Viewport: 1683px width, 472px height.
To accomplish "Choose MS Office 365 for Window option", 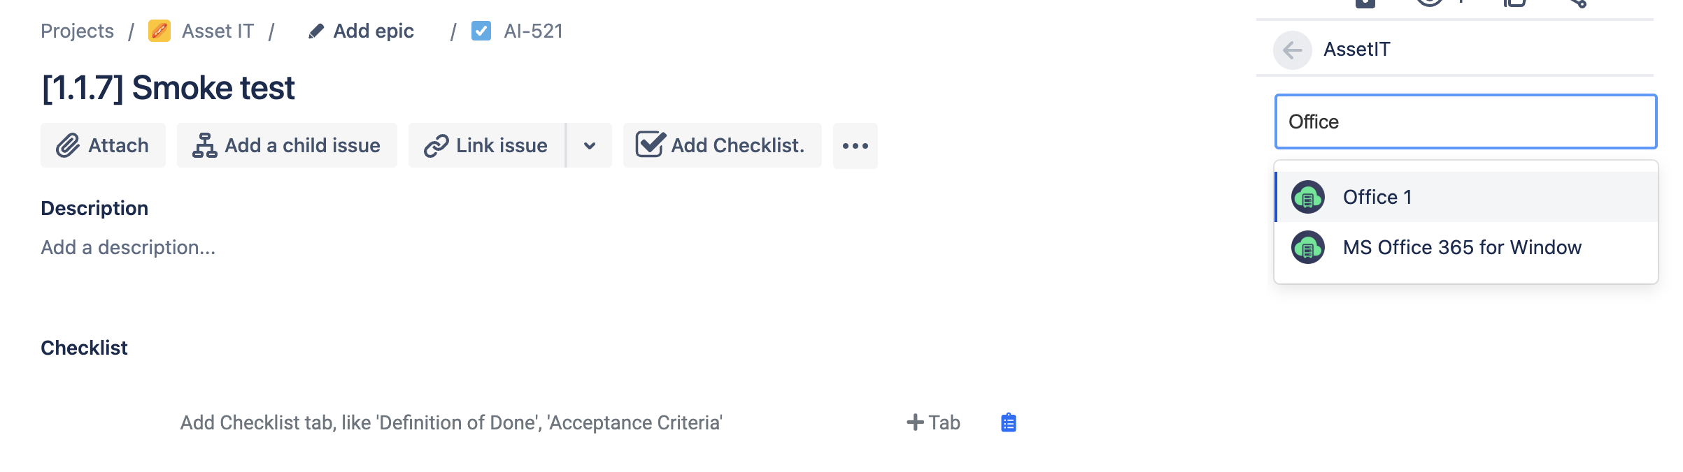I will pos(1461,247).
